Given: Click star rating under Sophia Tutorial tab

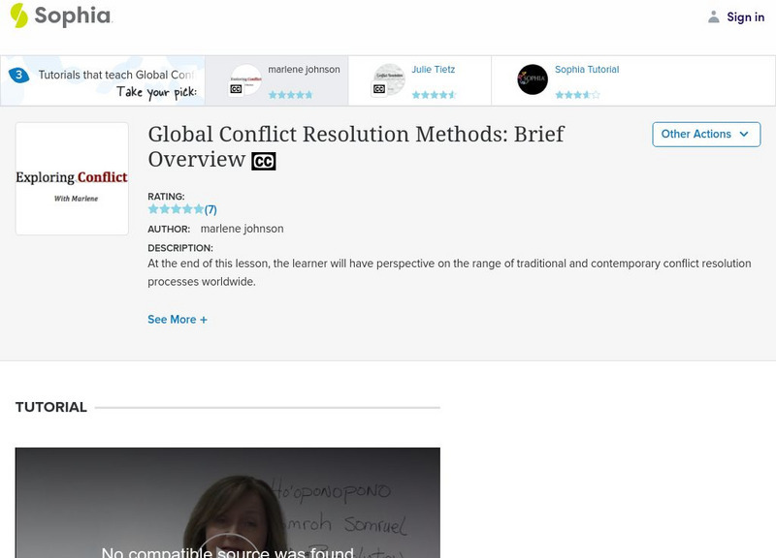Looking at the screenshot, I should tap(577, 94).
